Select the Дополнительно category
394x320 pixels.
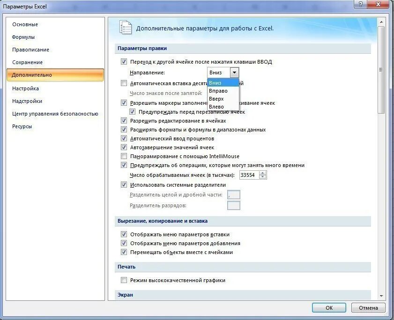coord(55,75)
